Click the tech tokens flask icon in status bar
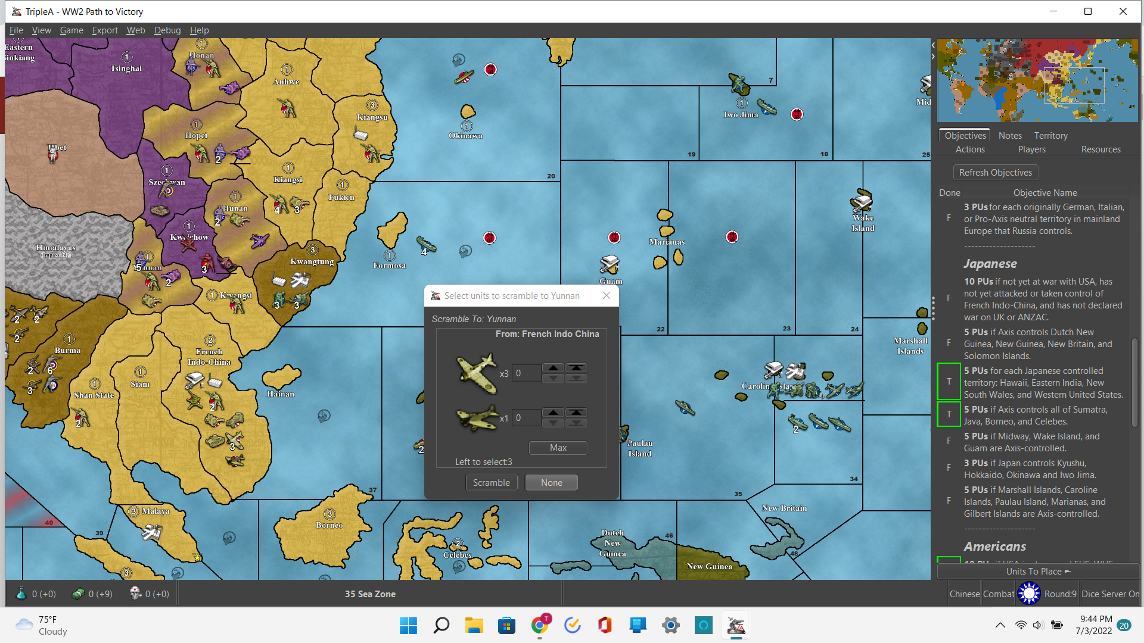This screenshot has height=643, width=1144. tap(21, 594)
